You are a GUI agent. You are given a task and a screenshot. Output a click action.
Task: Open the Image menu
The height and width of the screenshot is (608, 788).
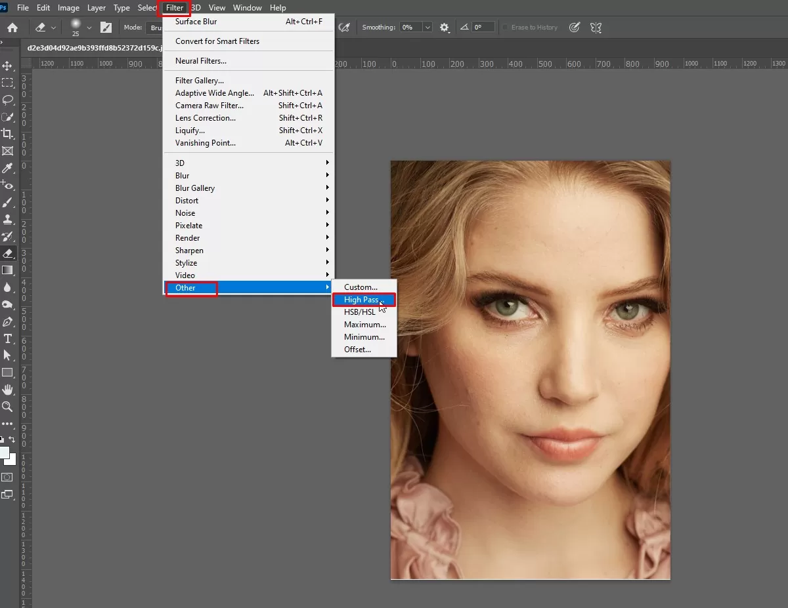point(68,8)
